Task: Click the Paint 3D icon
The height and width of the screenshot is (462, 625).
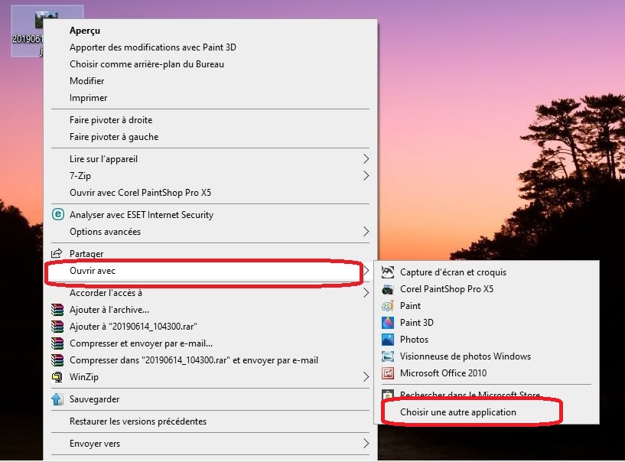Action: 388,323
